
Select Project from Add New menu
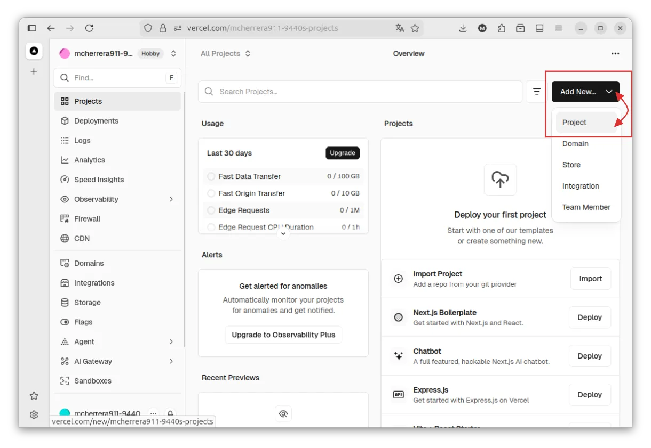tap(574, 123)
